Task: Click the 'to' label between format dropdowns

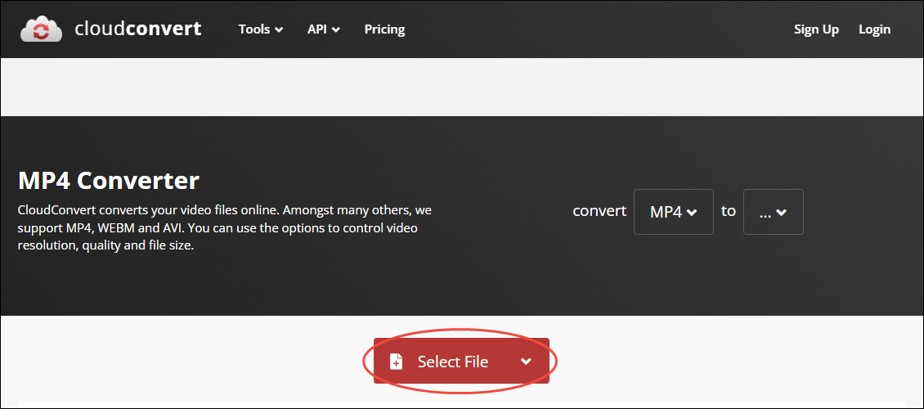Action: [729, 211]
